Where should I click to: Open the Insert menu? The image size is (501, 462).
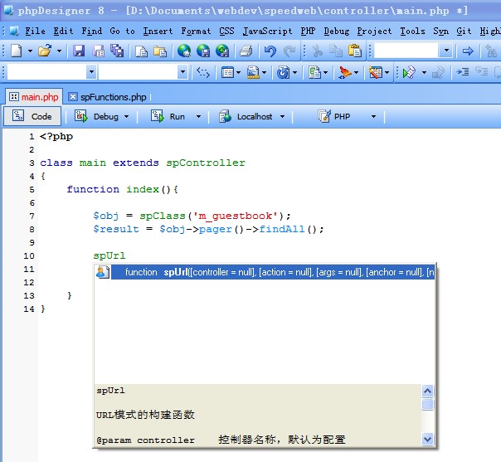click(x=158, y=31)
